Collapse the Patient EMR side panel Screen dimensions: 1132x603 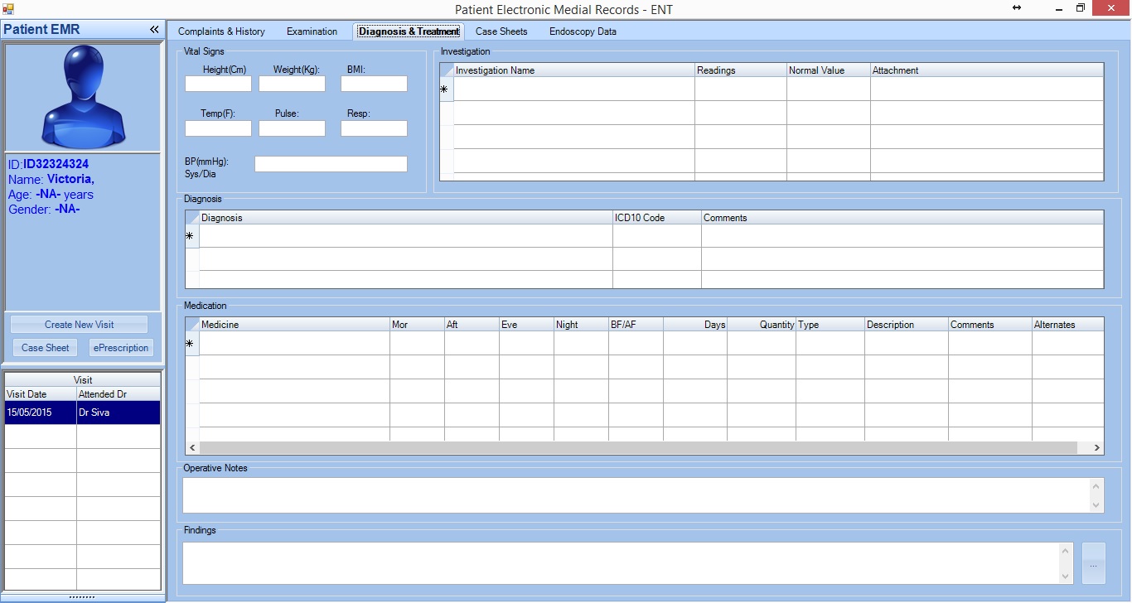pyautogui.click(x=154, y=30)
